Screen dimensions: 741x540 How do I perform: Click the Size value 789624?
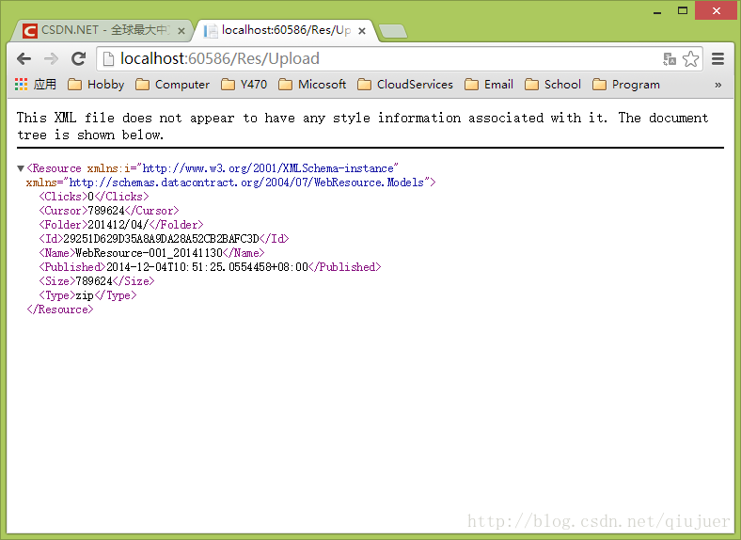click(94, 281)
